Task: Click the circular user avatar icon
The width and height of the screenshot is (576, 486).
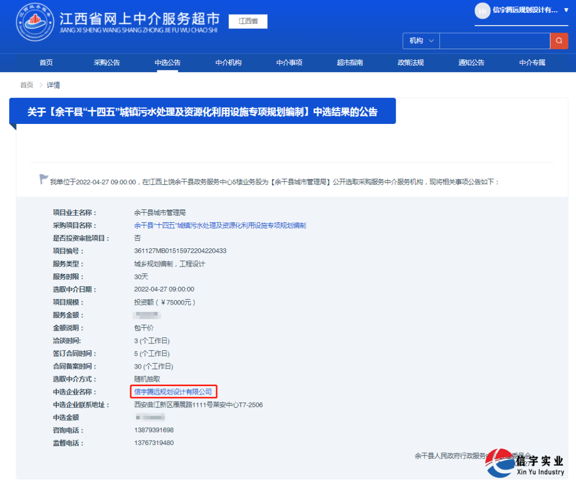Action: click(x=482, y=11)
